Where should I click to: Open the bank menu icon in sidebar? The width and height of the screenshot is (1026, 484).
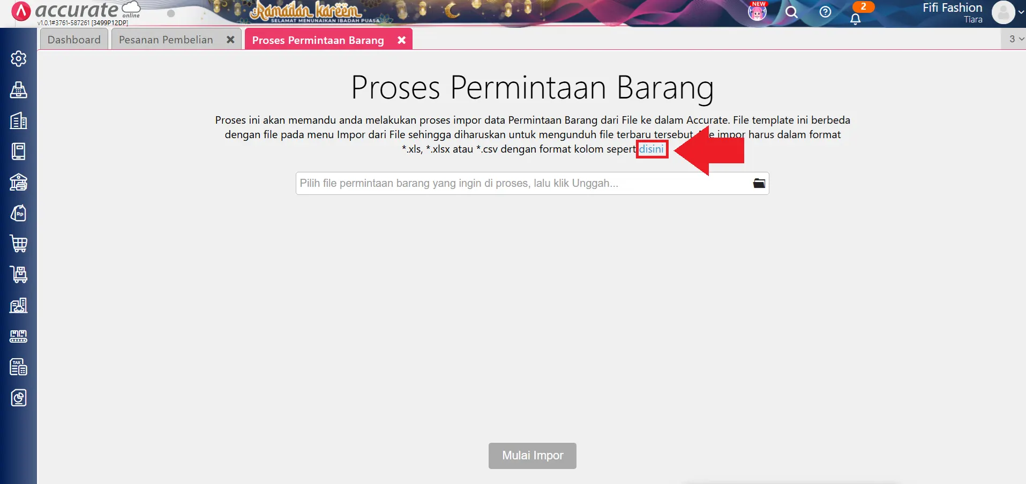pyautogui.click(x=18, y=183)
